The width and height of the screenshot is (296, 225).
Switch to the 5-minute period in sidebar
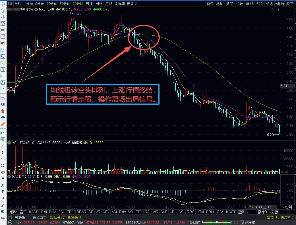tap(3, 152)
